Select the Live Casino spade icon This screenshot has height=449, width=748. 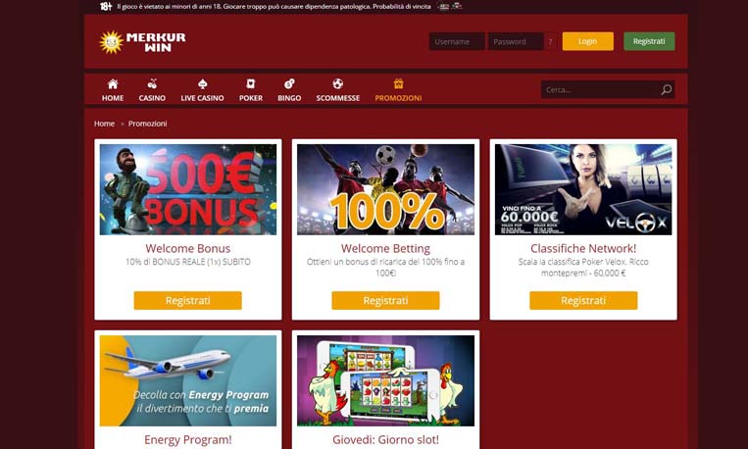click(x=202, y=84)
